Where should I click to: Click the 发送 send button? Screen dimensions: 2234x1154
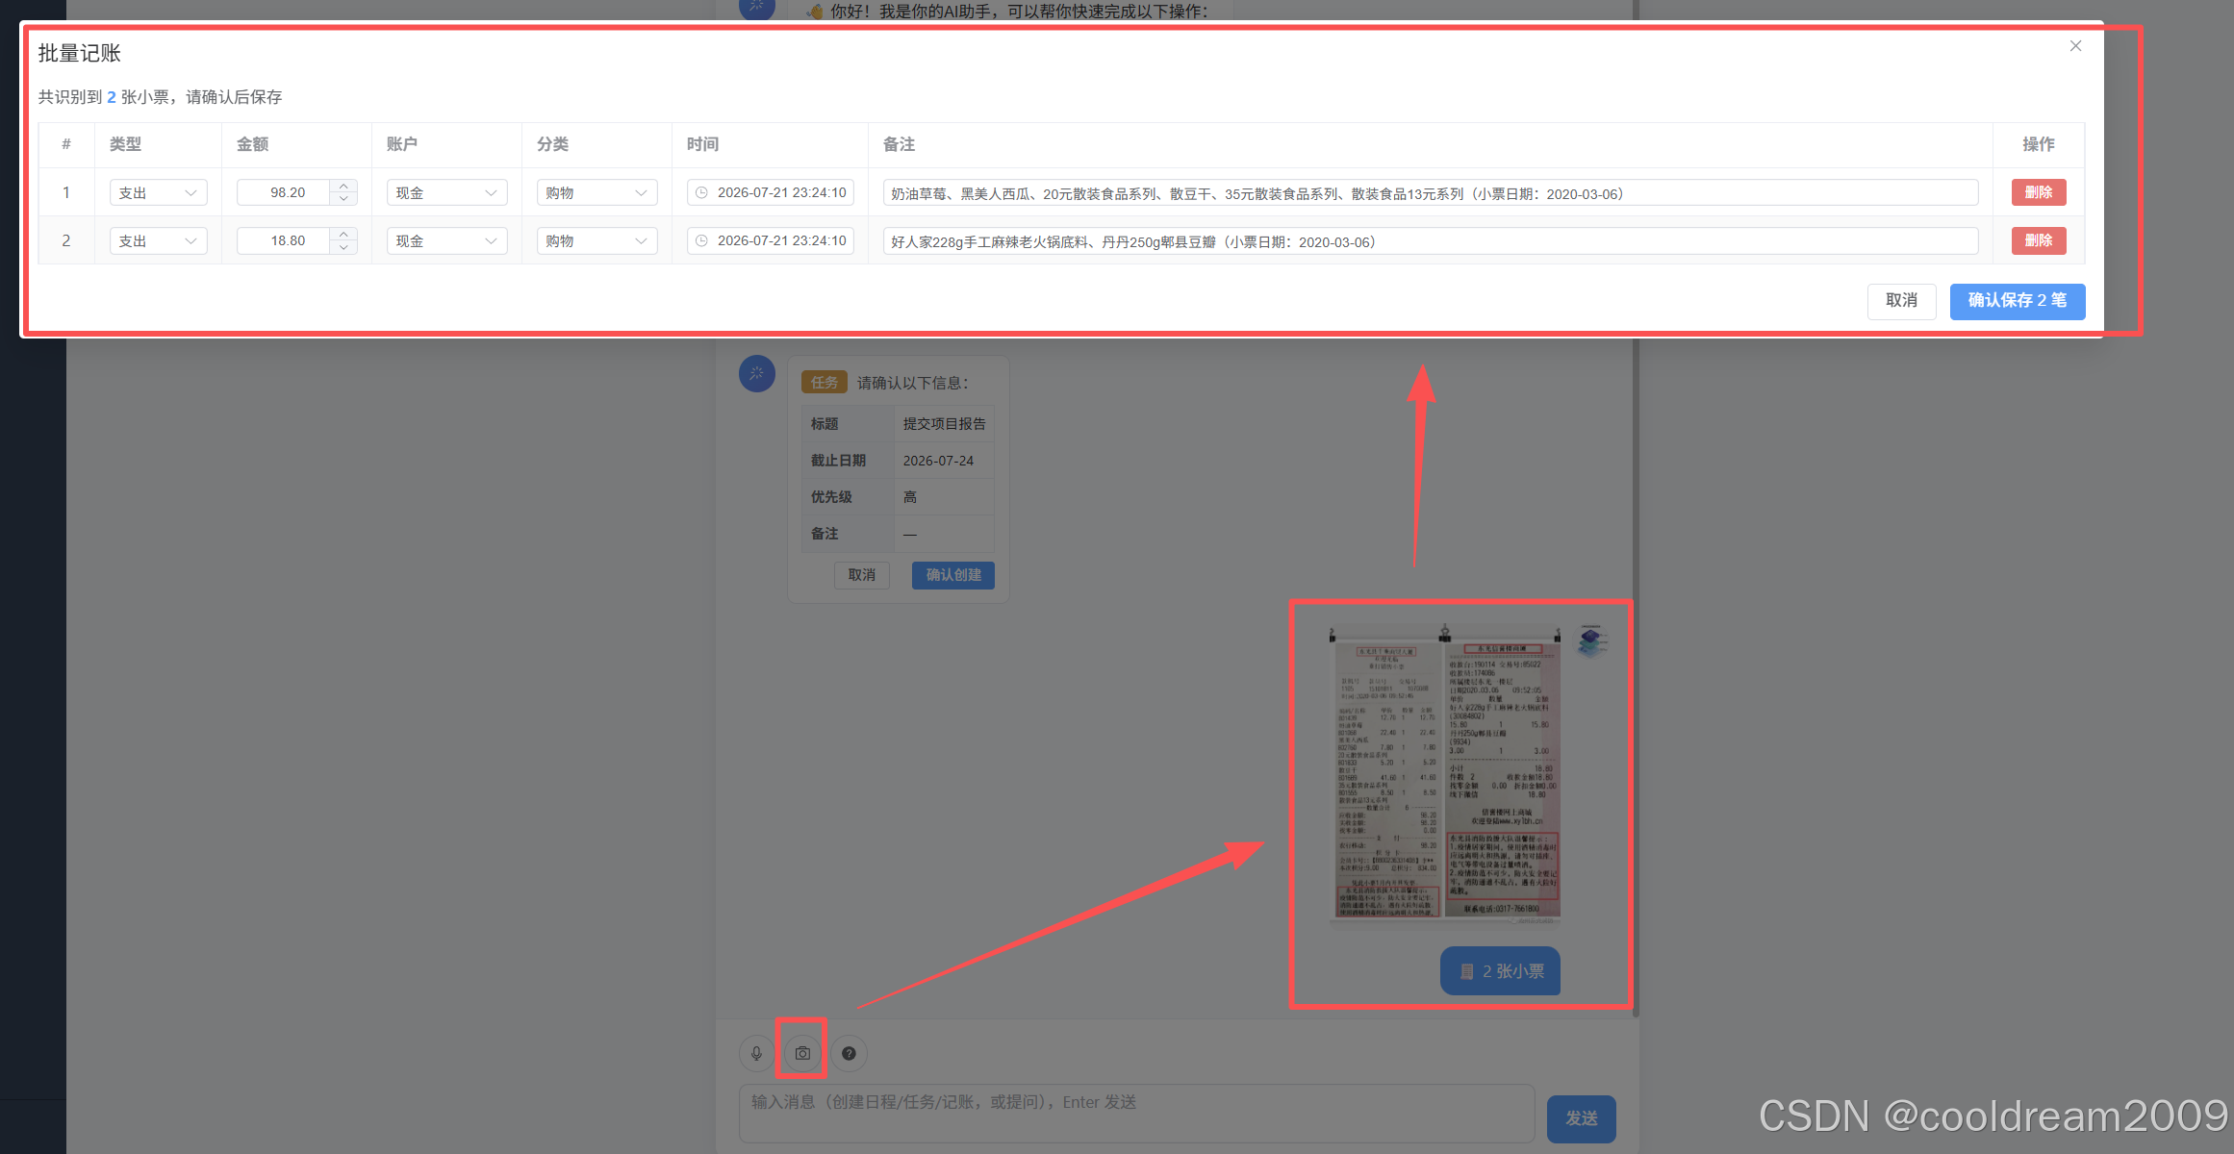click(x=1581, y=1118)
